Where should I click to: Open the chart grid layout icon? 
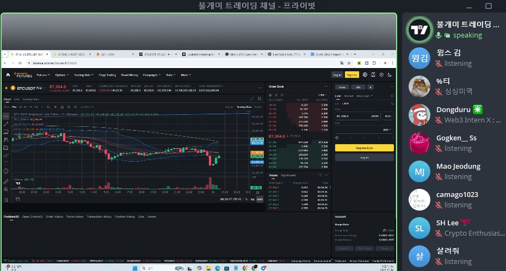pyautogui.click(x=260, y=98)
